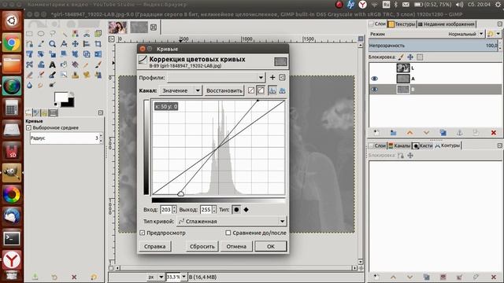Hide layer A using its eye icon

[x=375, y=79]
